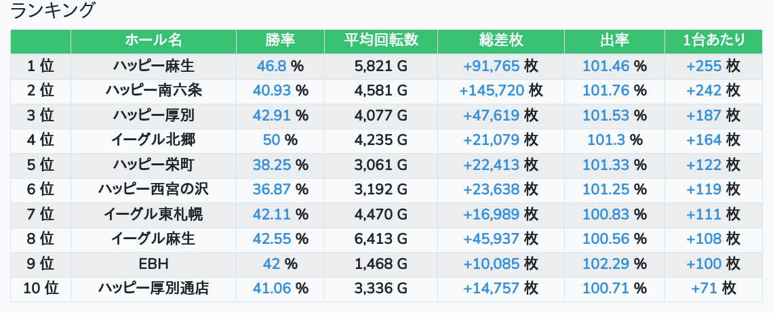Viewport: 773px width, 313px height.
Task: Click the 勝率 column header
Action: tap(280, 41)
